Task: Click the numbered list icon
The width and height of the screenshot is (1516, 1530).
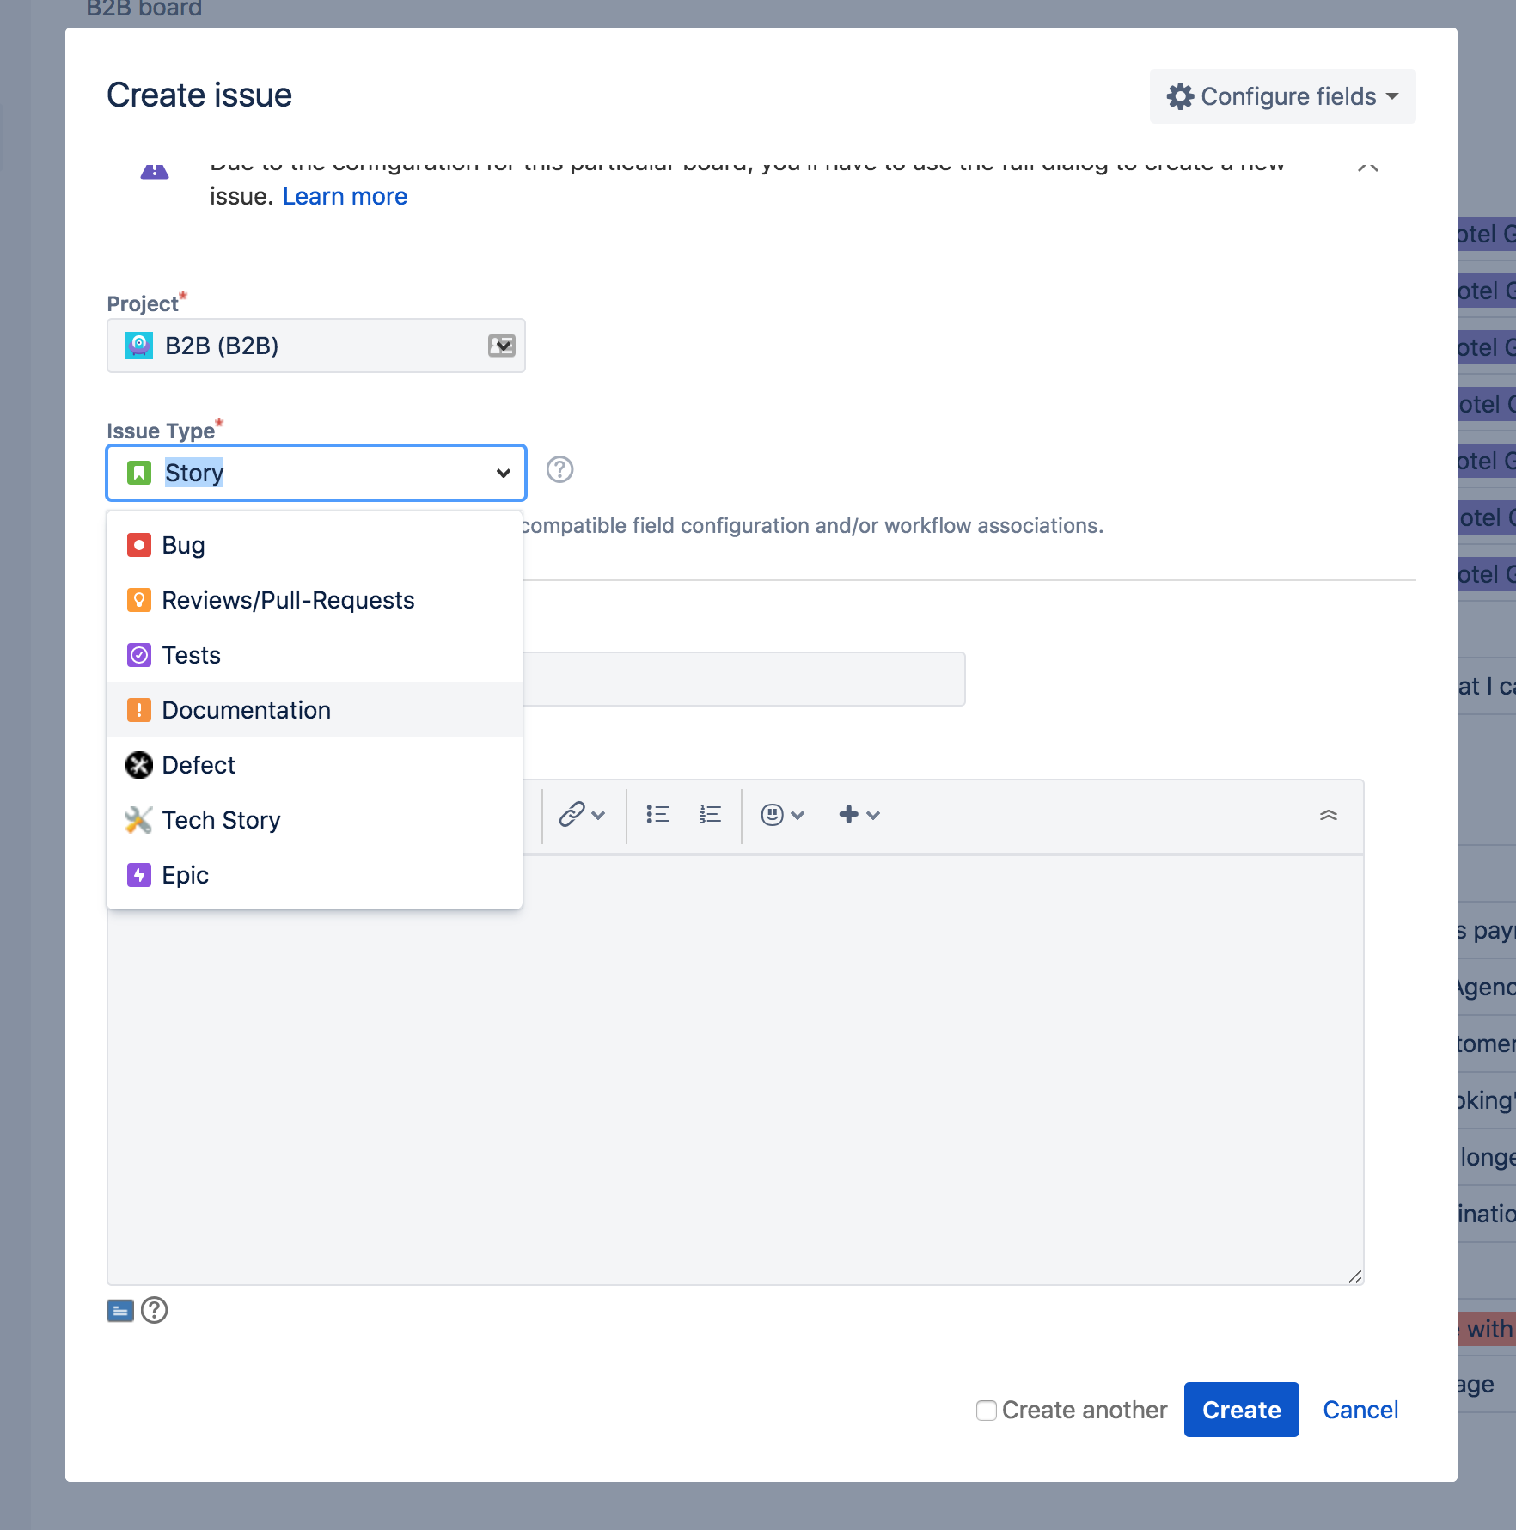Action: [x=710, y=814]
